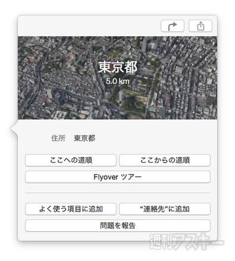This screenshot has width=235, height=261.
Task: Click the large 東京都 title
Action: pyautogui.click(x=117, y=67)
